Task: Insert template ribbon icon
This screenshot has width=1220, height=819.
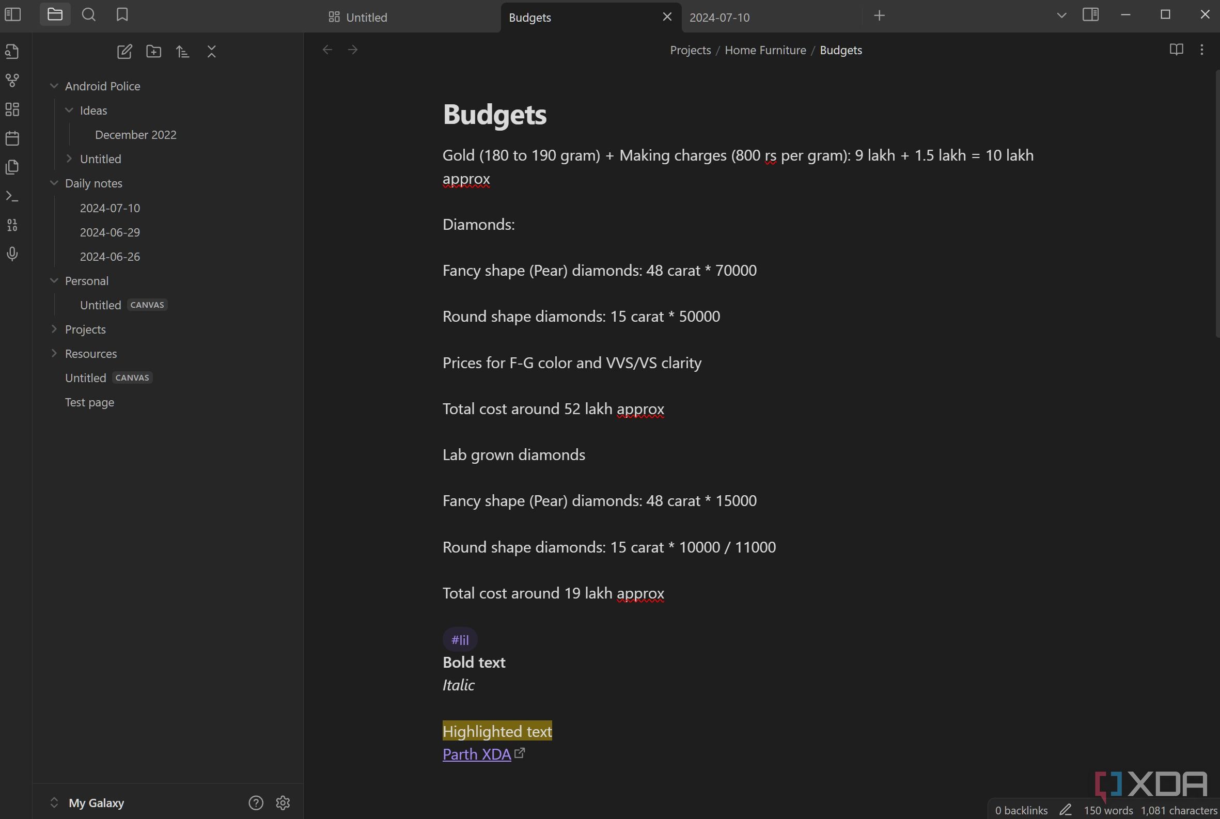Action: (x=12, y=167)
